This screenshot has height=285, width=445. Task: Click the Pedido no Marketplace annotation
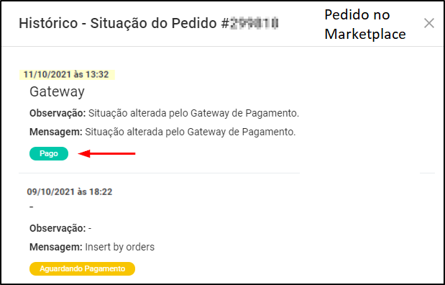[x=365, y=24]
